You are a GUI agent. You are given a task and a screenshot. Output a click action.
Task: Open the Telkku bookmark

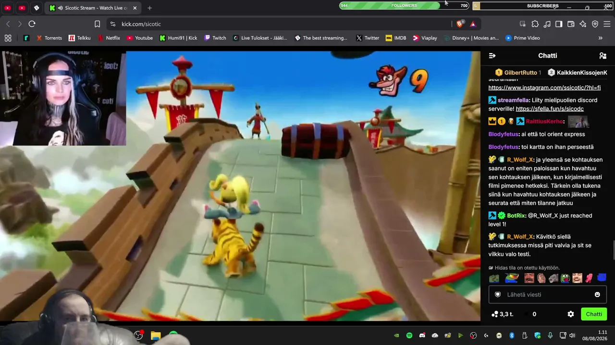pyautogui.click(x=79, y=38)
